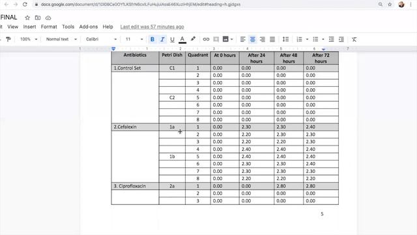The height and width of the screenshot is (235, 417).
Task: Clear formatting
Action: pyautogui.click(x=354, y=39)
